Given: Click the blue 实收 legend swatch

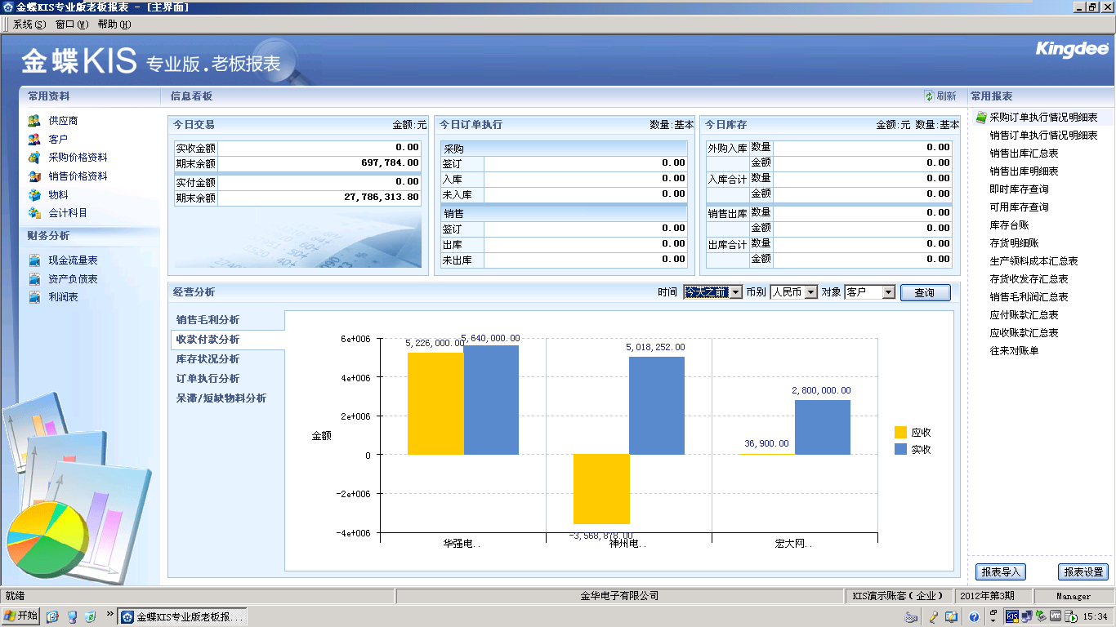Looking at the screenshot, I should (901, 449).
